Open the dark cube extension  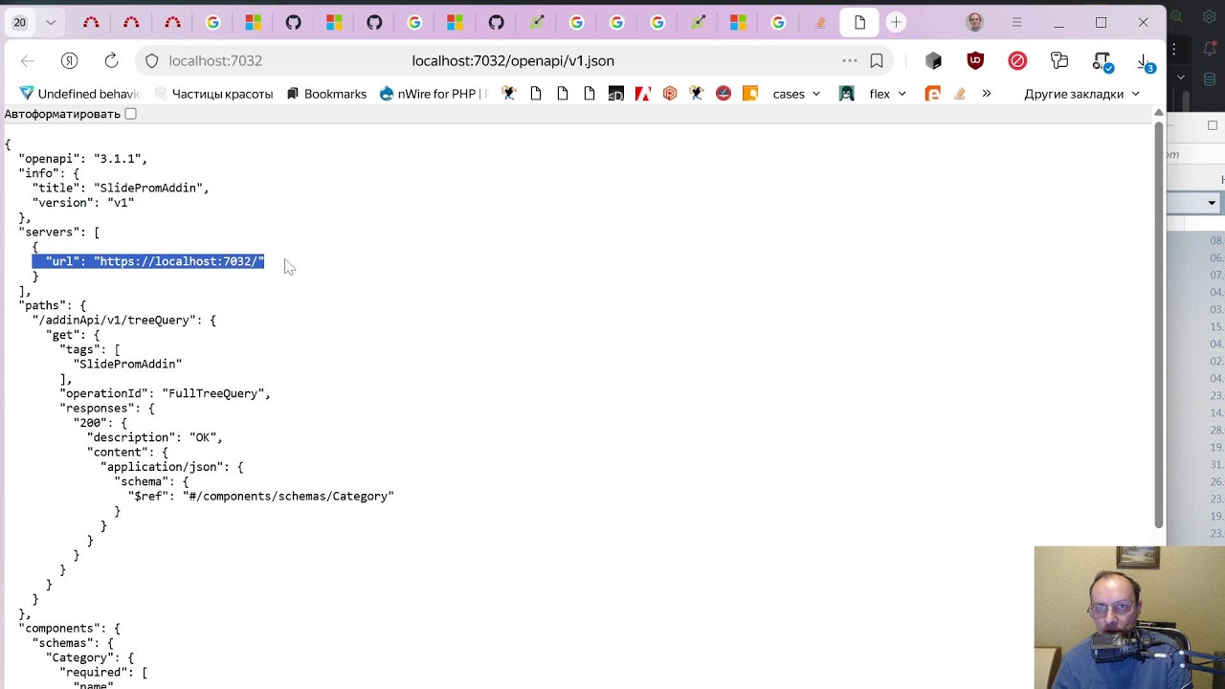coord(933,60)
